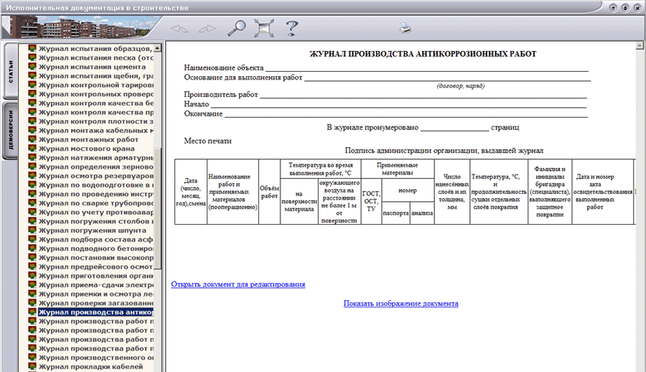This screenshot has height=372, width=646.
Task: Select Журнал монтажа кабельных item
Action: coord(95,130)
